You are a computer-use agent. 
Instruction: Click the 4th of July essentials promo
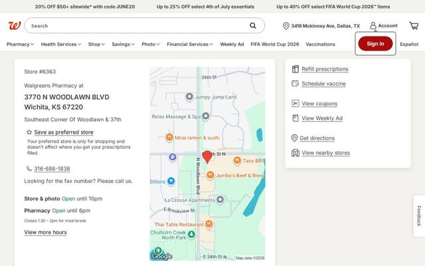point(205,7)
